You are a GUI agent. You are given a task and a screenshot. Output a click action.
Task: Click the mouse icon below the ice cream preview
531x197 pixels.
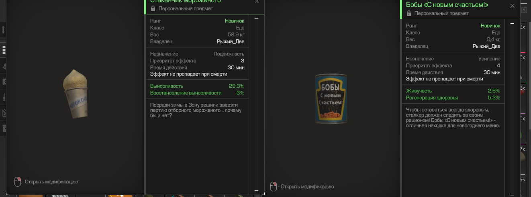(x=18, y=182)
